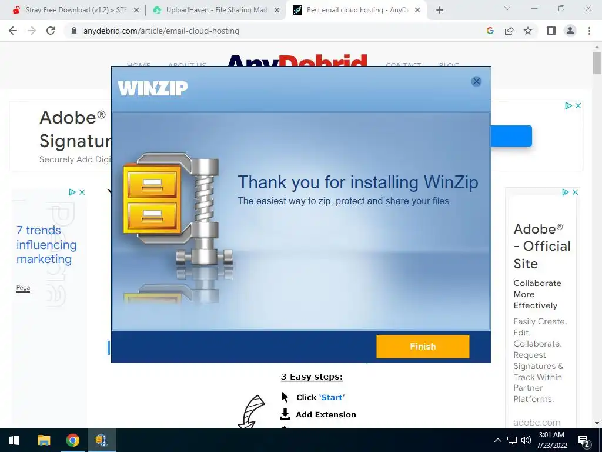Open Chrome profile avatar menu
This screenshot has width=602, height=452.
[570, 31]
